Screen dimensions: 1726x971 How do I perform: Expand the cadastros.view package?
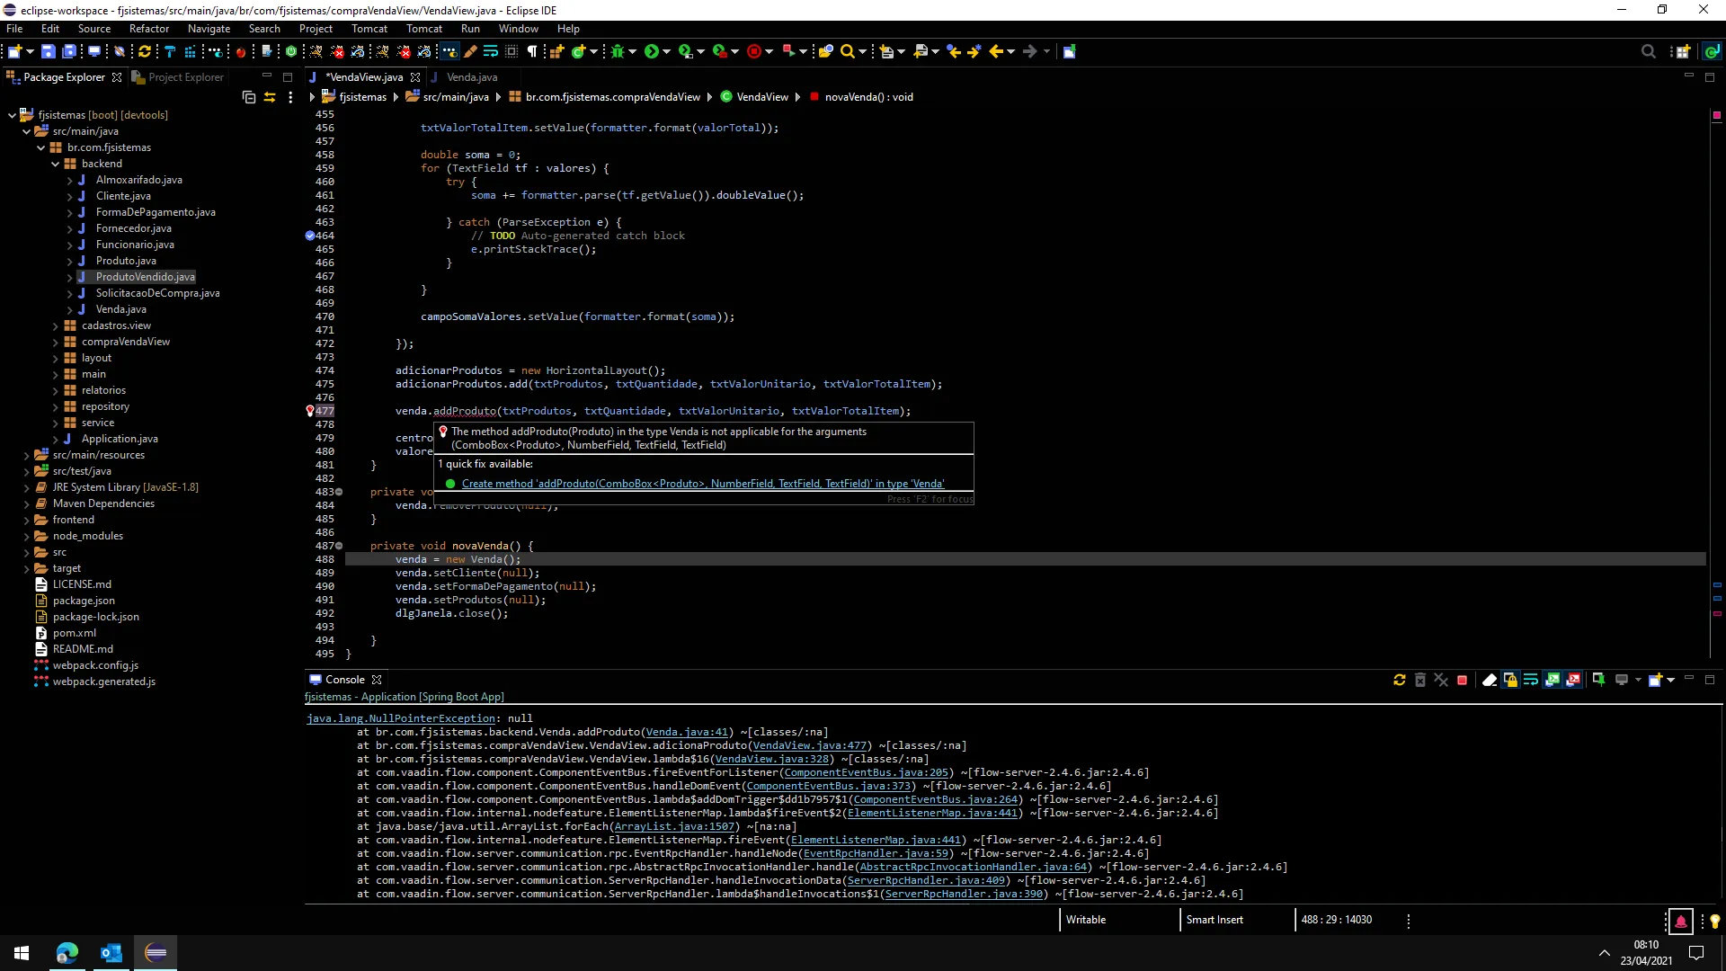coord(56,325)
